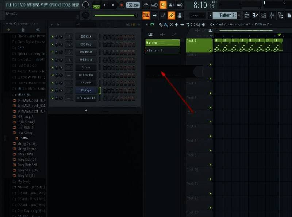Toggle SONG/pattern mode switch
Image resolution: width=292 pixels, height=217 pixels.
(96, 6)
